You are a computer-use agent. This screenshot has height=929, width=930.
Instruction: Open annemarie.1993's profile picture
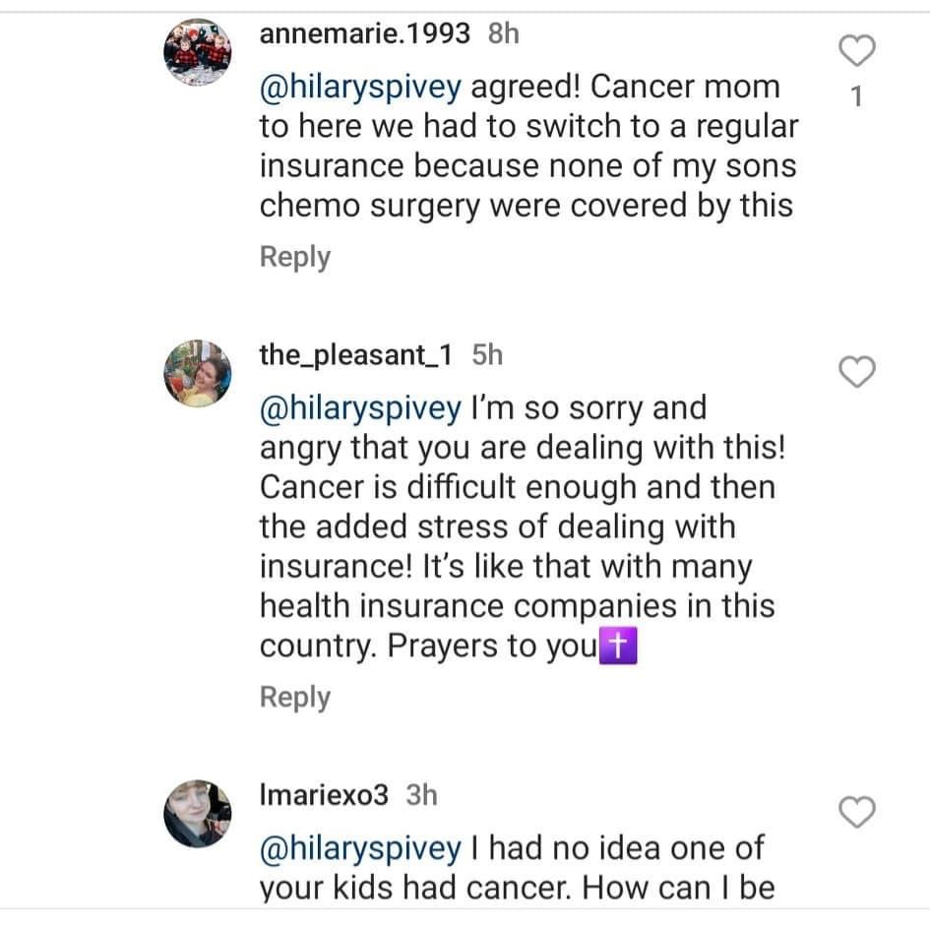tap(198, 52)
